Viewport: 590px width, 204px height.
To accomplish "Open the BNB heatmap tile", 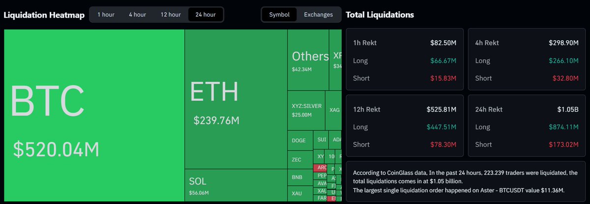I will tap(300, 177).
